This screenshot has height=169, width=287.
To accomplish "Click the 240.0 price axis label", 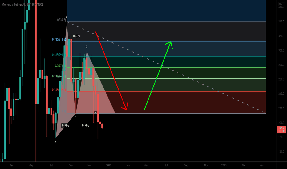I will click(x=281, y=94).
